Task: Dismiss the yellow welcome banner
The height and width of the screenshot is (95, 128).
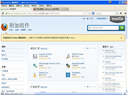Action: pos(121,38)
